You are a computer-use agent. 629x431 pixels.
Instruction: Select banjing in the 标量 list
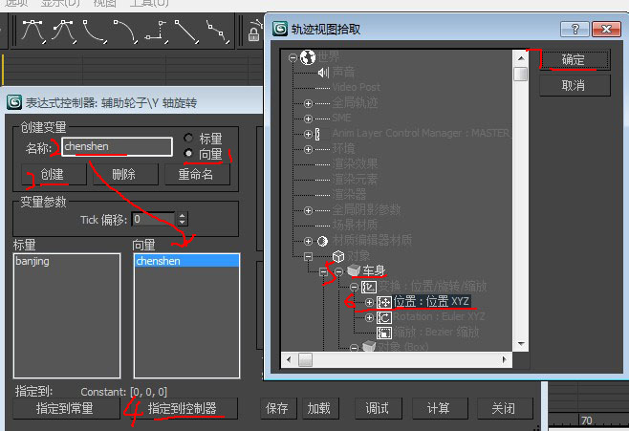click(x=67, y=261)
